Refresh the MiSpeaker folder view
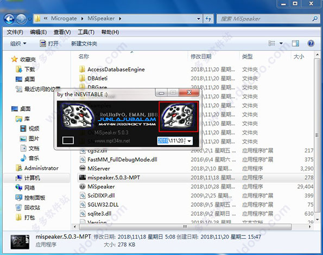323x255 pixels. click(208, 19)
